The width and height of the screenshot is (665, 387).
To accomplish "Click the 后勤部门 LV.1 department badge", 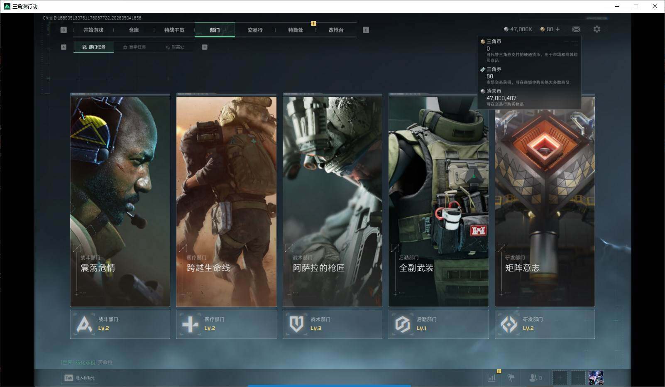I will [438, 324].
